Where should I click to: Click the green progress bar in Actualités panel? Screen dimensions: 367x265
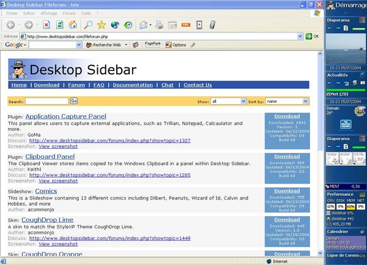pos(346,90)
